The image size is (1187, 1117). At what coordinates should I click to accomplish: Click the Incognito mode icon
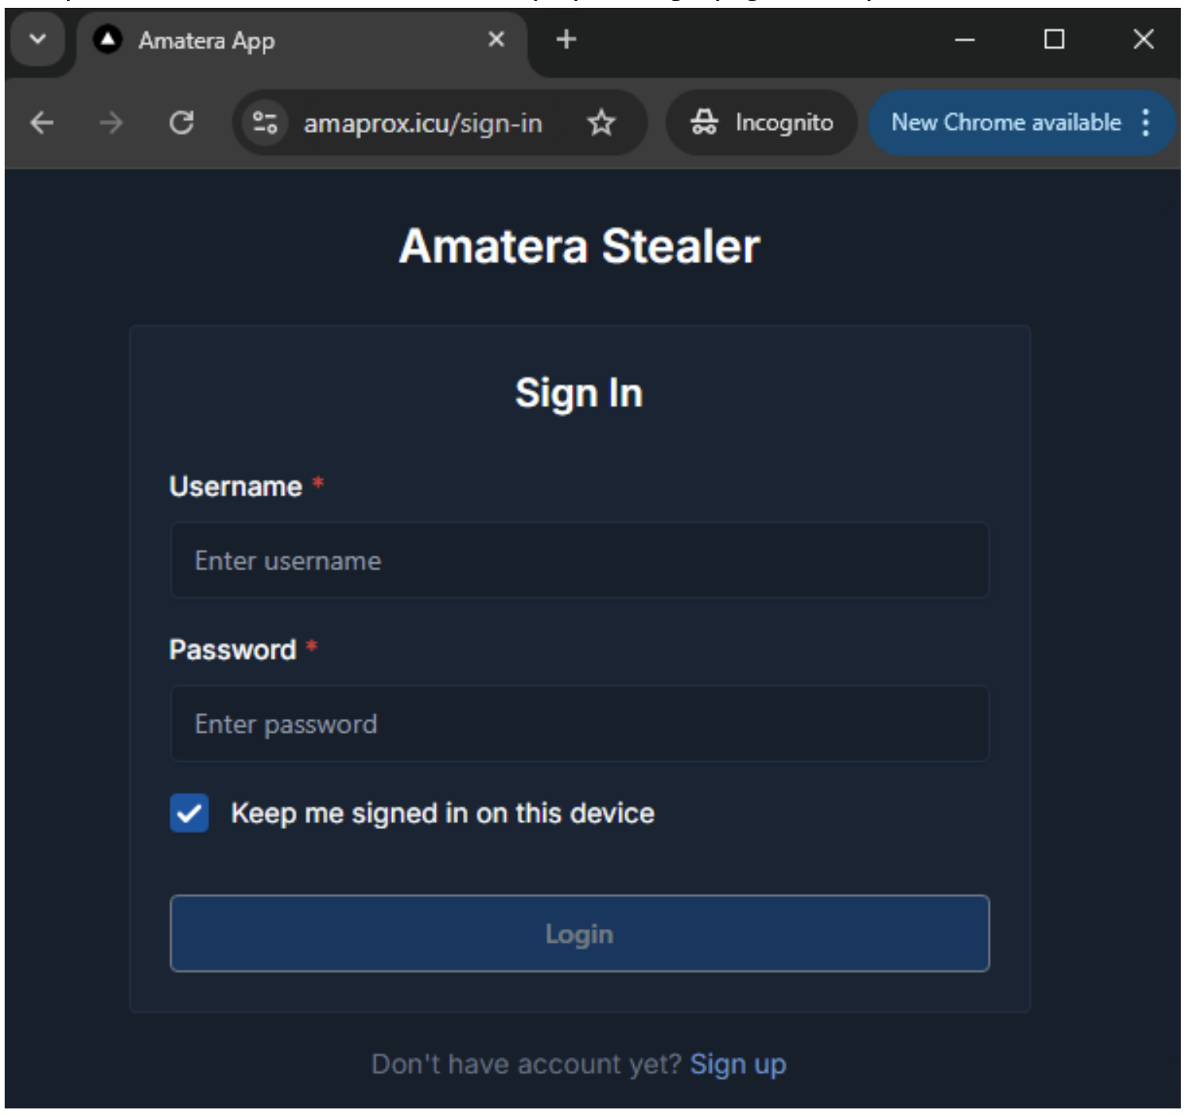click(x=706, y=121)
